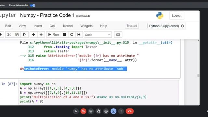Toggle microphone in the call bar
This screenshot has width=208, height=117.
click(76, 111)
